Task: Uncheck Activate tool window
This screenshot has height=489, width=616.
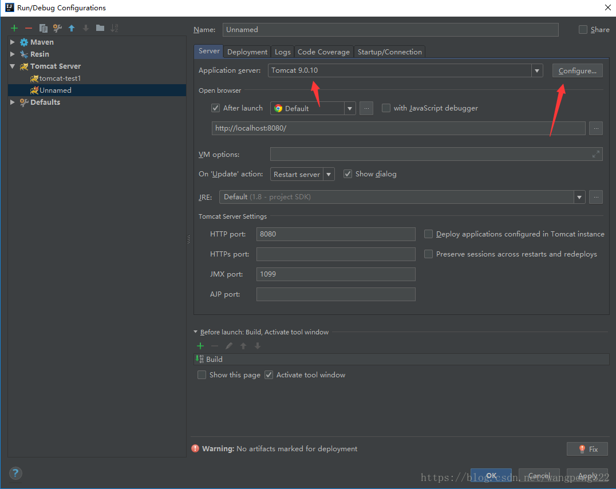Action: point(268,374)
